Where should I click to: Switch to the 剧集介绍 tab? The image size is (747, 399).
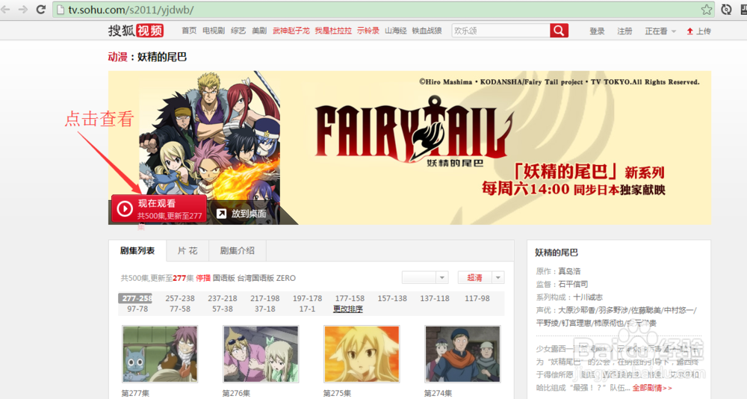[238, 251]
